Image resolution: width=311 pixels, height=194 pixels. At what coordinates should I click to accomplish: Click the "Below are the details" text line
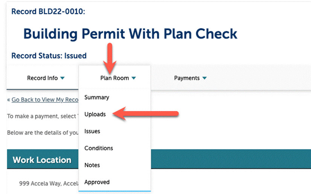(42, 133)
